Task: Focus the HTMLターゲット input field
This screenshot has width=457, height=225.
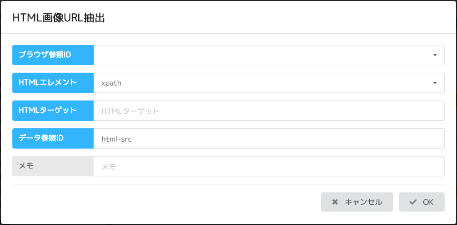Action: (x=269, y=111)
